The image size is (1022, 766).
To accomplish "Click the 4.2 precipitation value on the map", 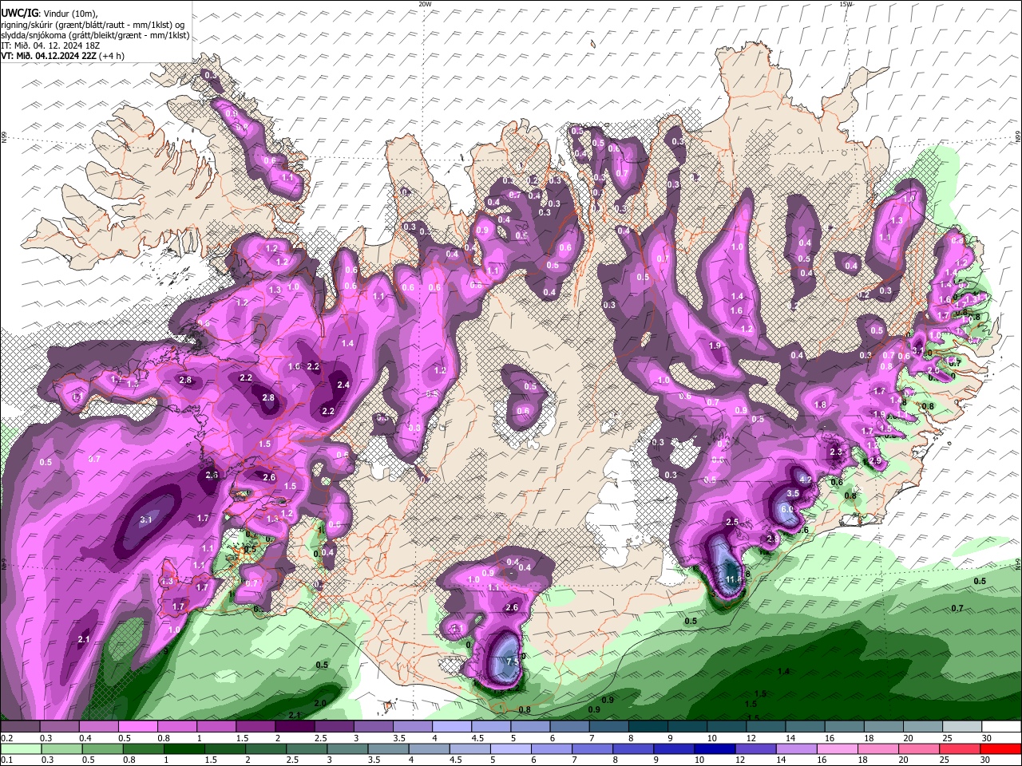I will 805,480.
